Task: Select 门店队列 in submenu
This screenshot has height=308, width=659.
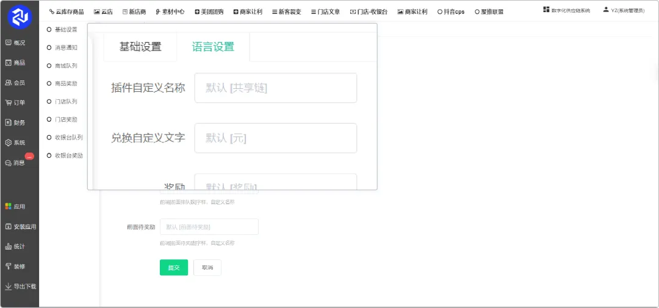Action: pyautogui.click(x=62, y=102)
